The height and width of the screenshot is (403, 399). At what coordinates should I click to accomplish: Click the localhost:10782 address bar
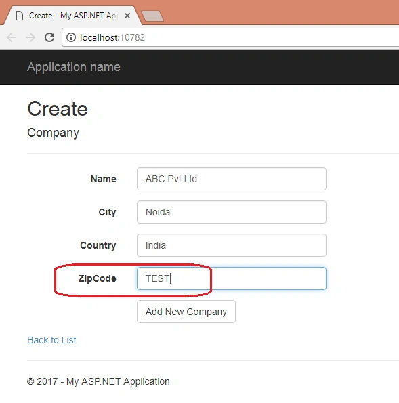tap(230, 37)
